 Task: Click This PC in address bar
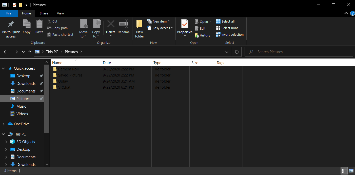pos(52,52)
